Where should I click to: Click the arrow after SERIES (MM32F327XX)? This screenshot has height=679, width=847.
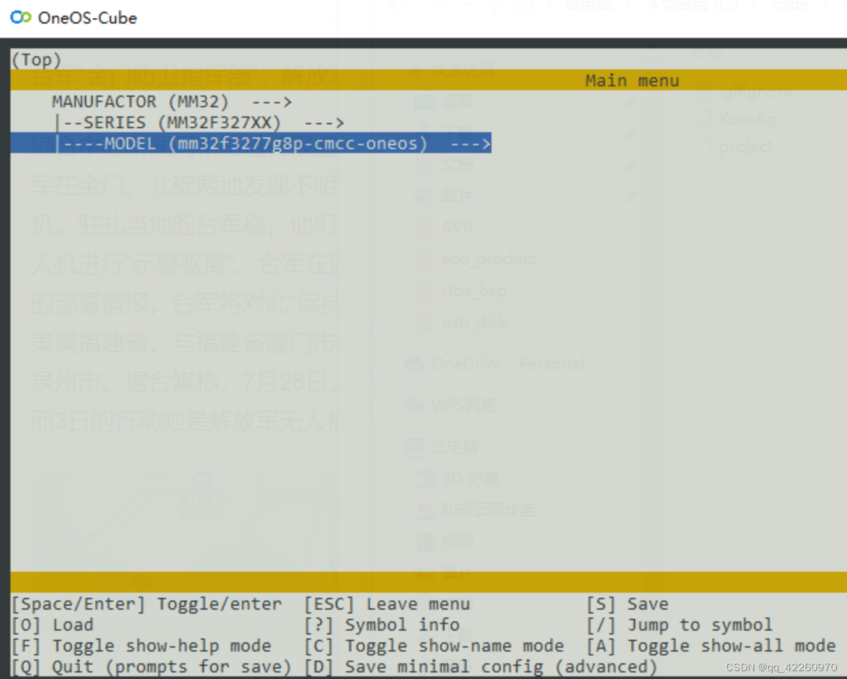(x=324, y=123)
